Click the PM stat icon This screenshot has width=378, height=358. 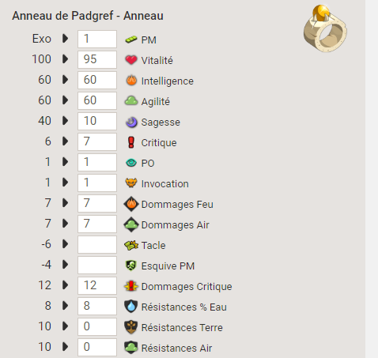click(131, 40)
